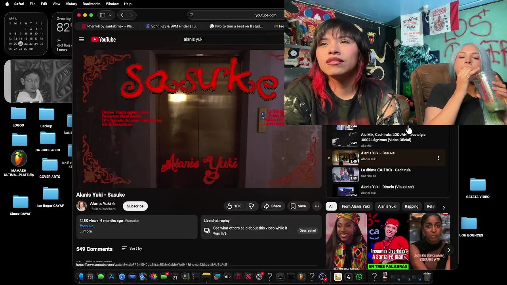Open the DA JUICE 4000 folder
Screen dimensions: 507x285
48,142
